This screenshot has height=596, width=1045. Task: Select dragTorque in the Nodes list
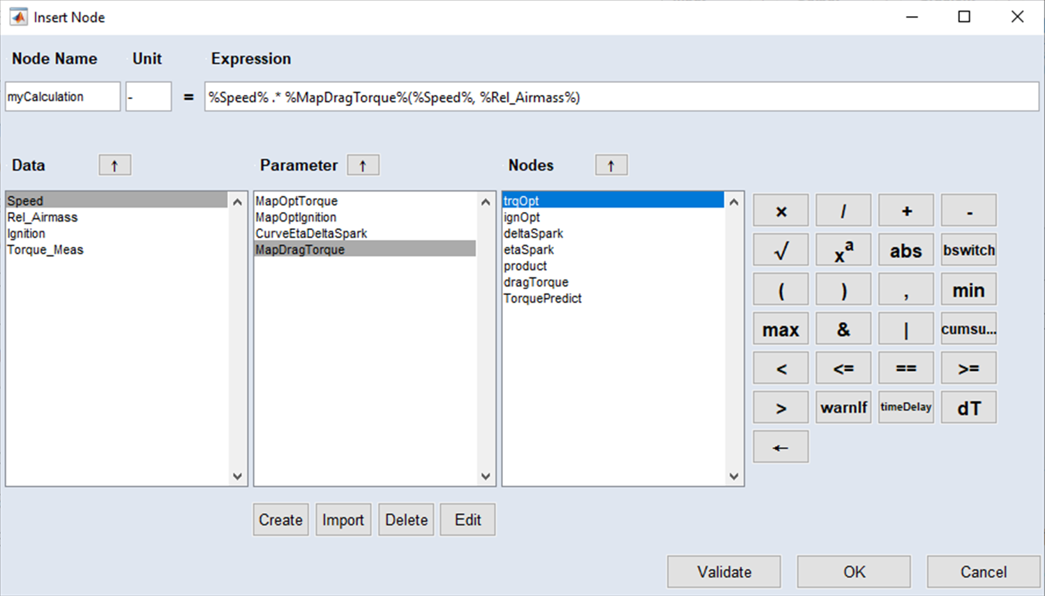[x=613, y=282]
